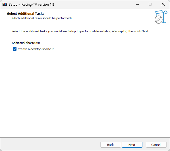Click 'iRacing-TV' within the instruction sentence
The width and height of the screenshot is (170, 151).
(x=119, y=31)
